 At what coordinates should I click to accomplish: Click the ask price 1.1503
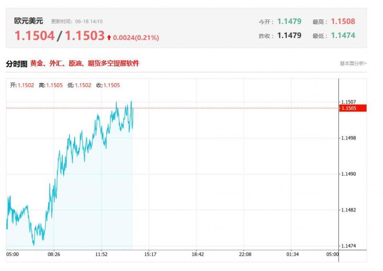(x=85, y=36)
